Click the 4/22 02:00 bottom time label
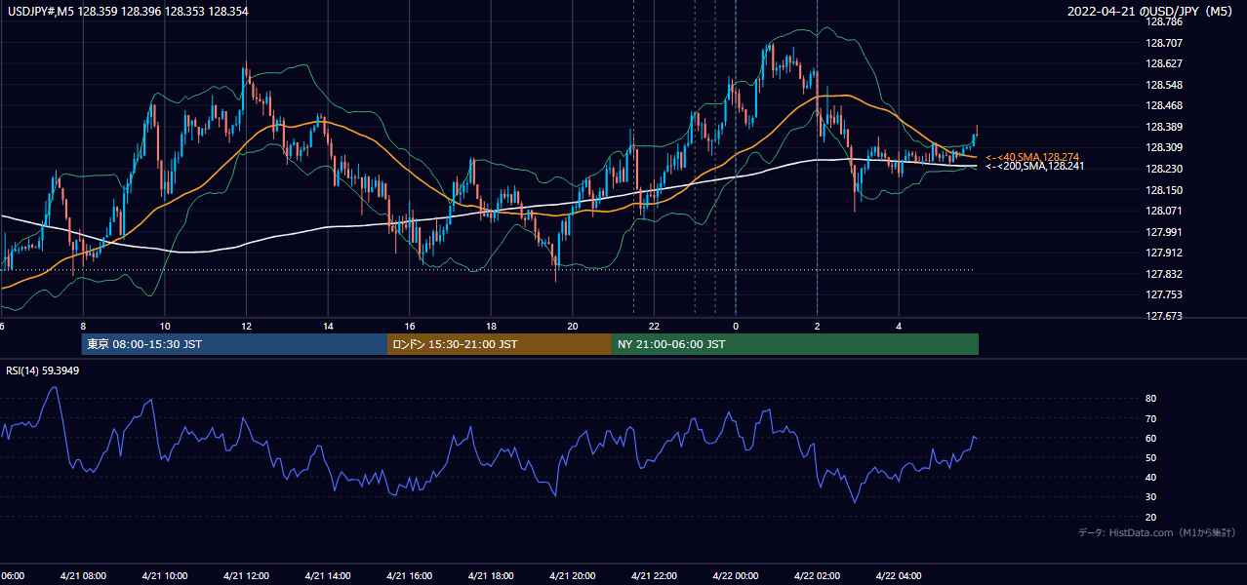 click(x=817, y=576)
